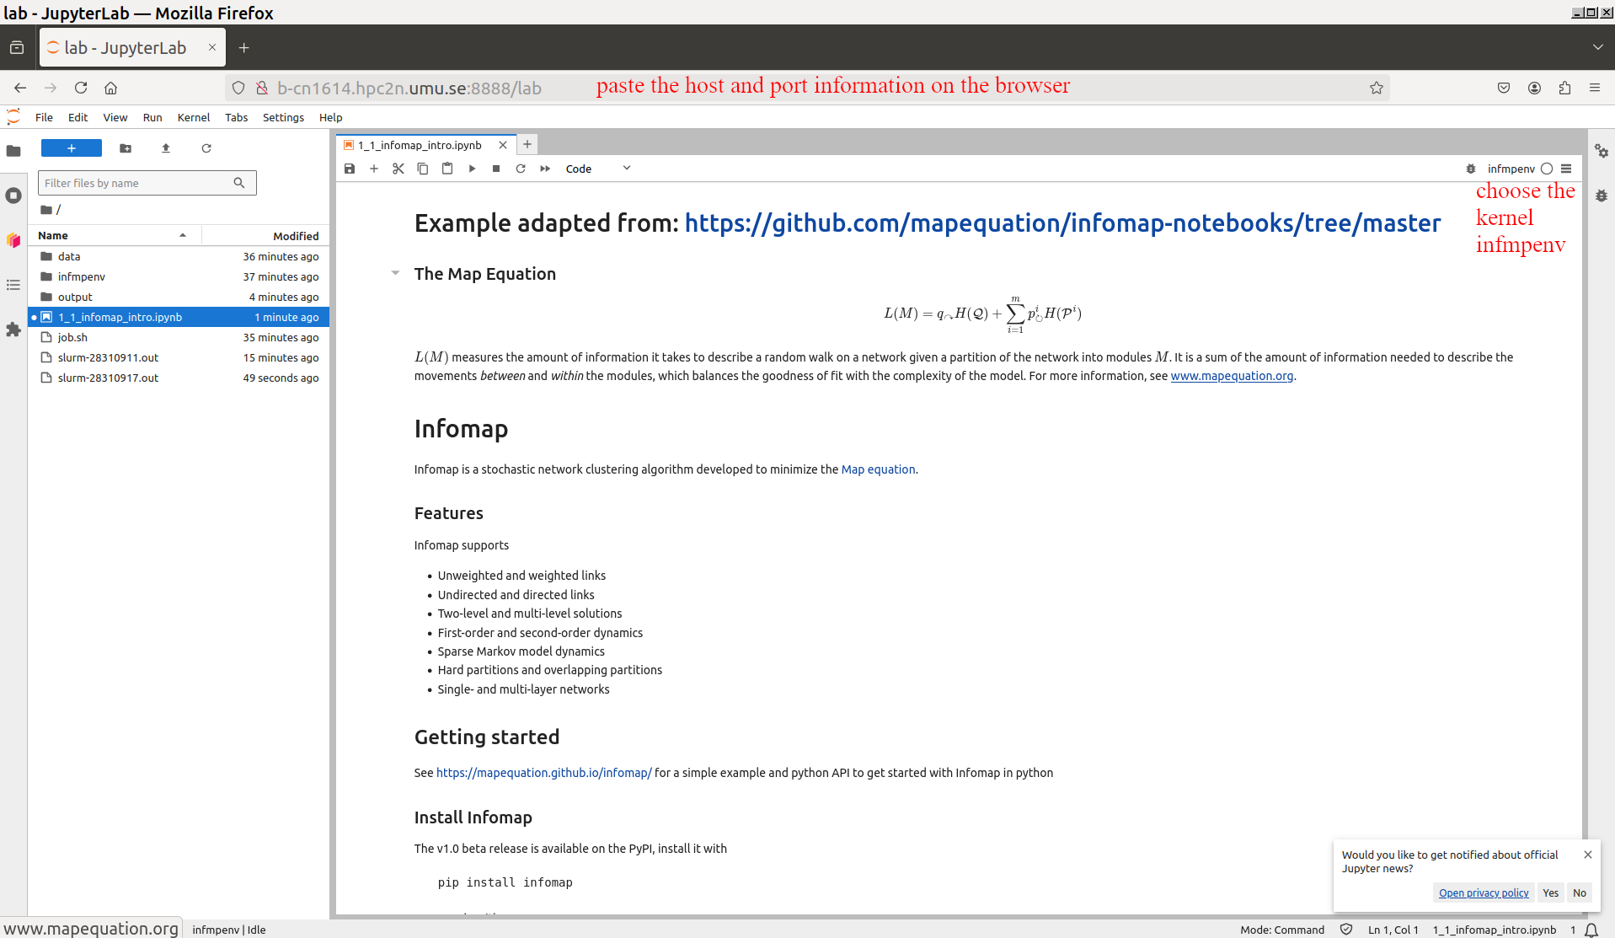Open the File menu
This screenshot has width=1615, height=938.
(44, 117)
